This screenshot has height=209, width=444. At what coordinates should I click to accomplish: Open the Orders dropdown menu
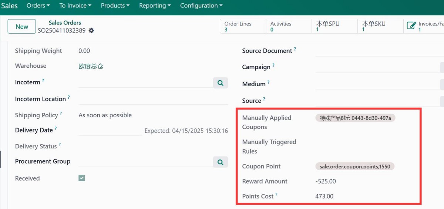tap(38, 6)
